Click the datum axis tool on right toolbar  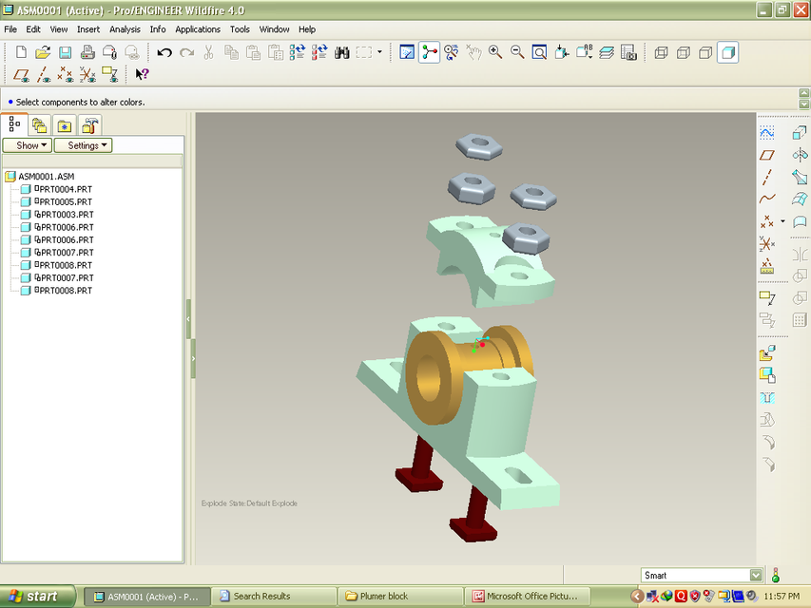click(767, 178)
